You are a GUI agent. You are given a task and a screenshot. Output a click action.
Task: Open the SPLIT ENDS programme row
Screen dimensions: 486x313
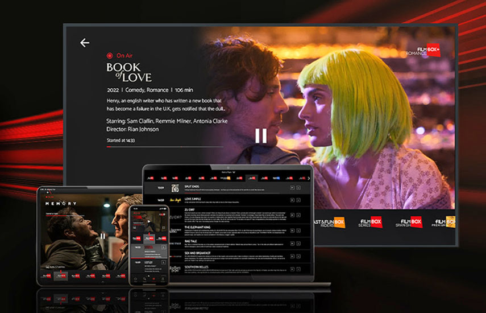coord(227,188)
